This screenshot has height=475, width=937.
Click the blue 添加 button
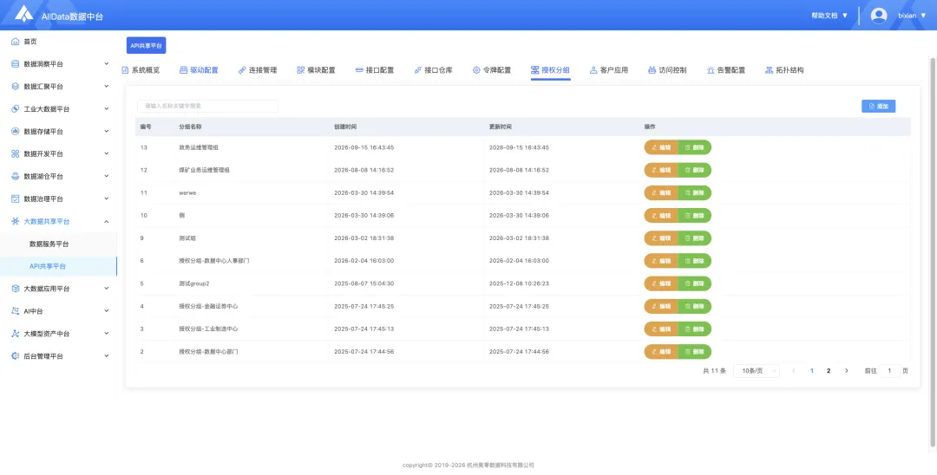click(x=878, y=107)
